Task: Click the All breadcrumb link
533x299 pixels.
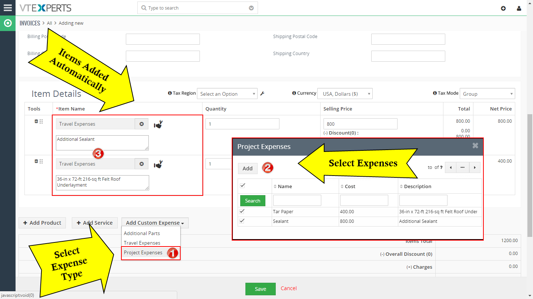Action: coord(50,23)
